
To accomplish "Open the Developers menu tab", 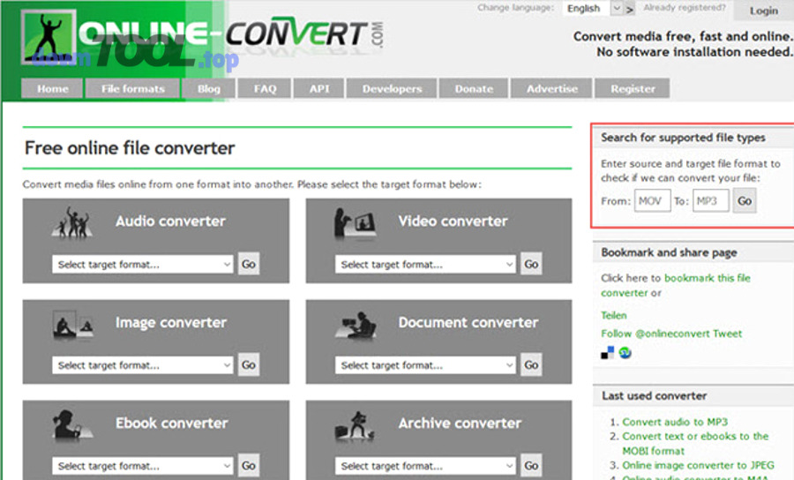I will pos(392,88).
